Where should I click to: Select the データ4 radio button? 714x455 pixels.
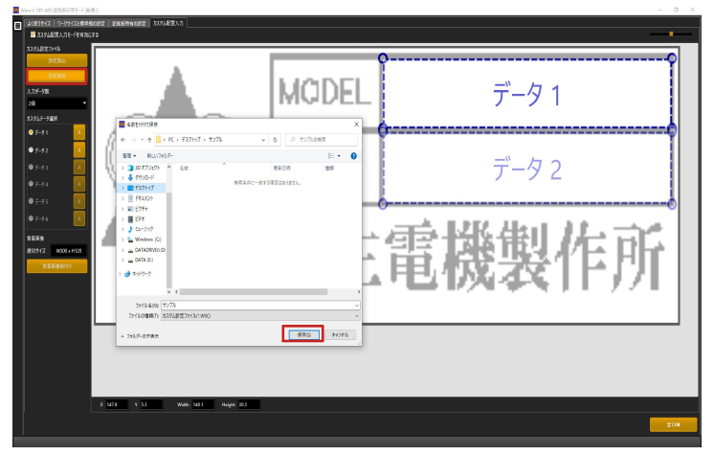(x=31, y=184)
